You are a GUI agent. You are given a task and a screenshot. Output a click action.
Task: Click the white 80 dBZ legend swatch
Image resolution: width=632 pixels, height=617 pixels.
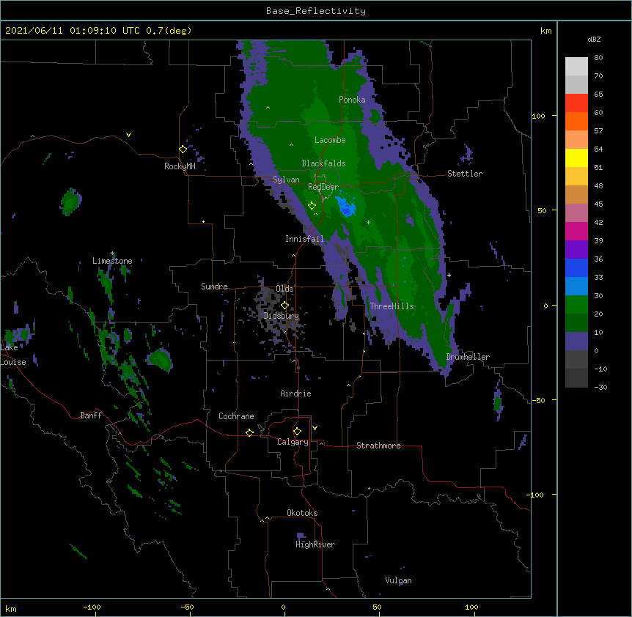point(576,66)
